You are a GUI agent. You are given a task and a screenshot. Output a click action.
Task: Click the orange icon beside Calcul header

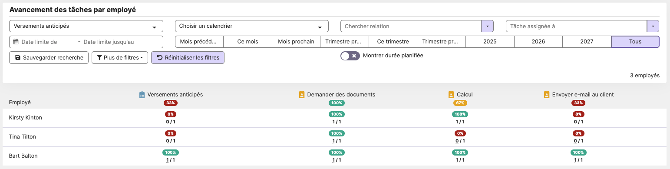point(451,95)
